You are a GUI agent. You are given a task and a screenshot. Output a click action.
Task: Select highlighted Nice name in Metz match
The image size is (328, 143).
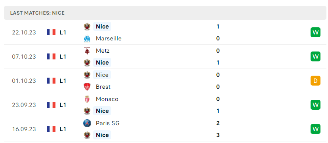(102, 63)
